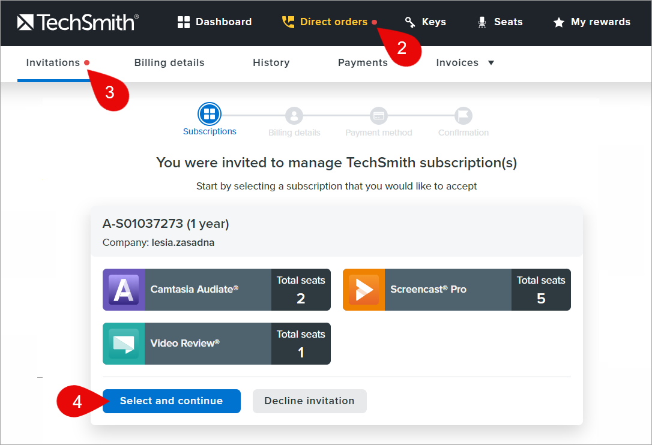652x445 pixels.
Task: Select the Subscriptions step icon
Action: pyautogui.click(x=210, y=114)
